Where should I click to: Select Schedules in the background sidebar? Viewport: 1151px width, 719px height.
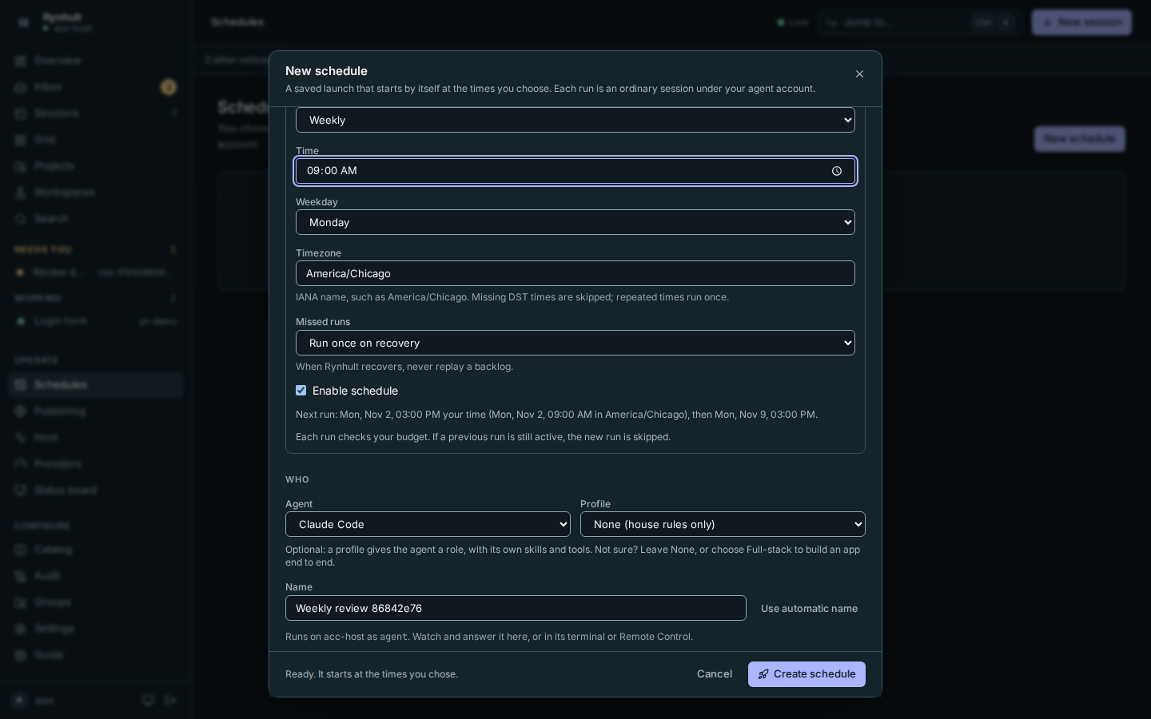(x=96, y=385)
